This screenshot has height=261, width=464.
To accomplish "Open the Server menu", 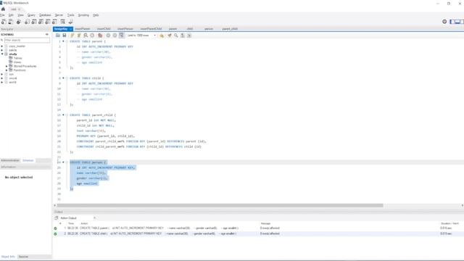I will 59,15.
